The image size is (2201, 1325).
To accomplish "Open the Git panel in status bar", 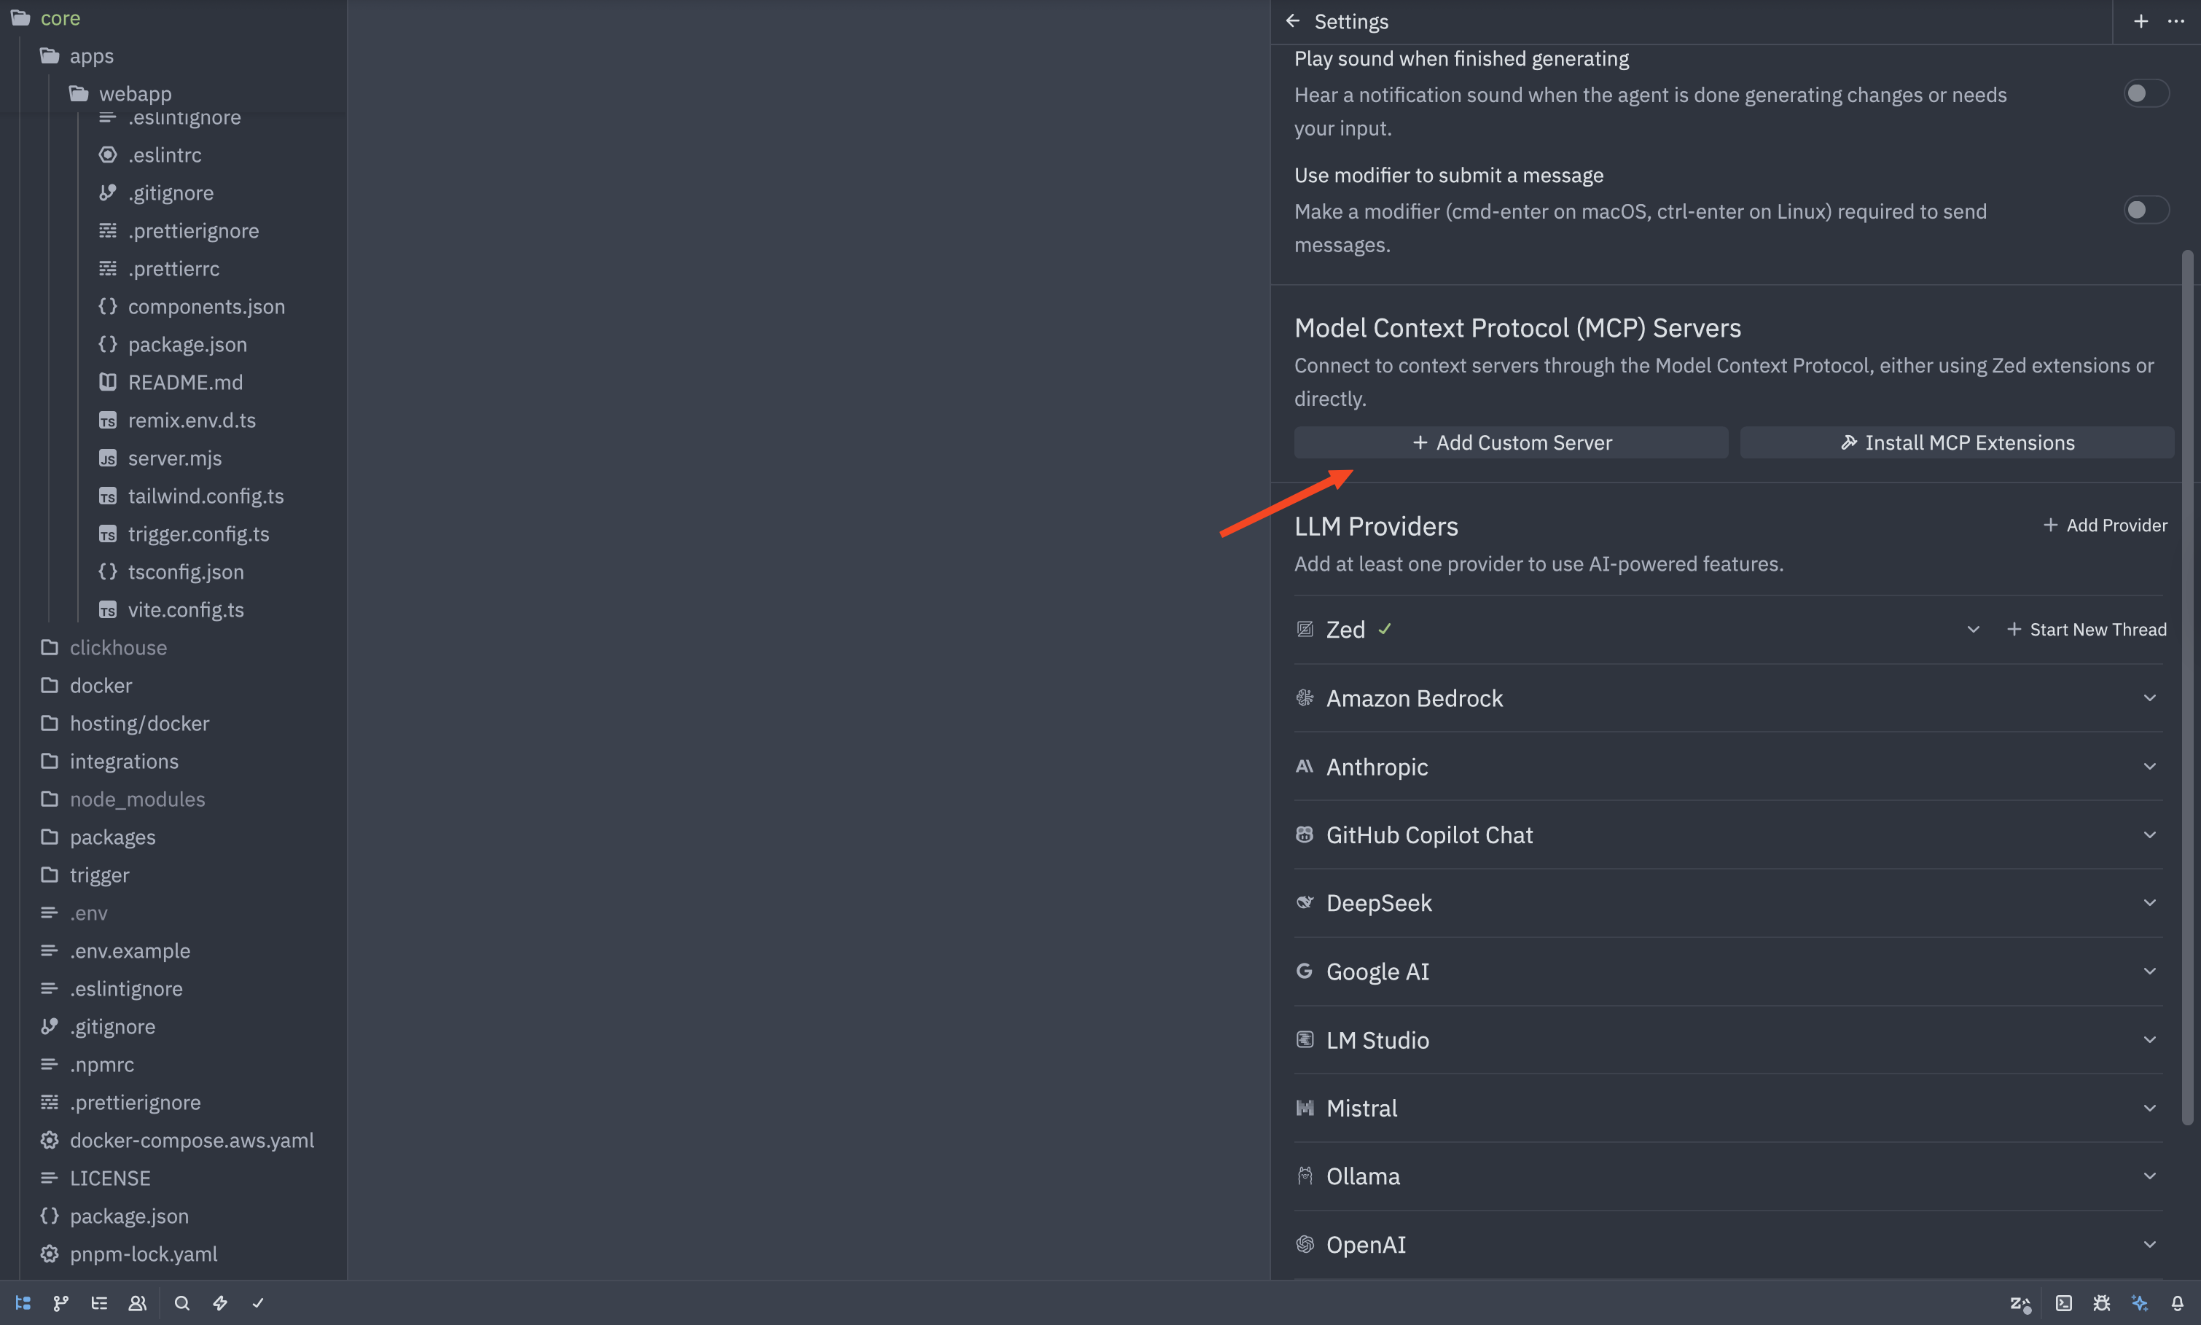I will 60,1302.
